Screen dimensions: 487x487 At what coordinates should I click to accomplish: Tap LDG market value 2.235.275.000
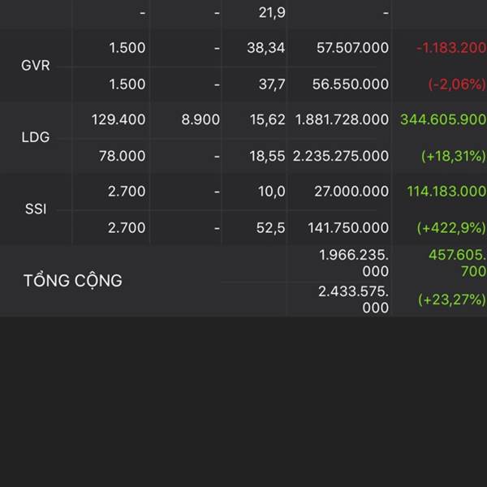[x=341, y=156]
